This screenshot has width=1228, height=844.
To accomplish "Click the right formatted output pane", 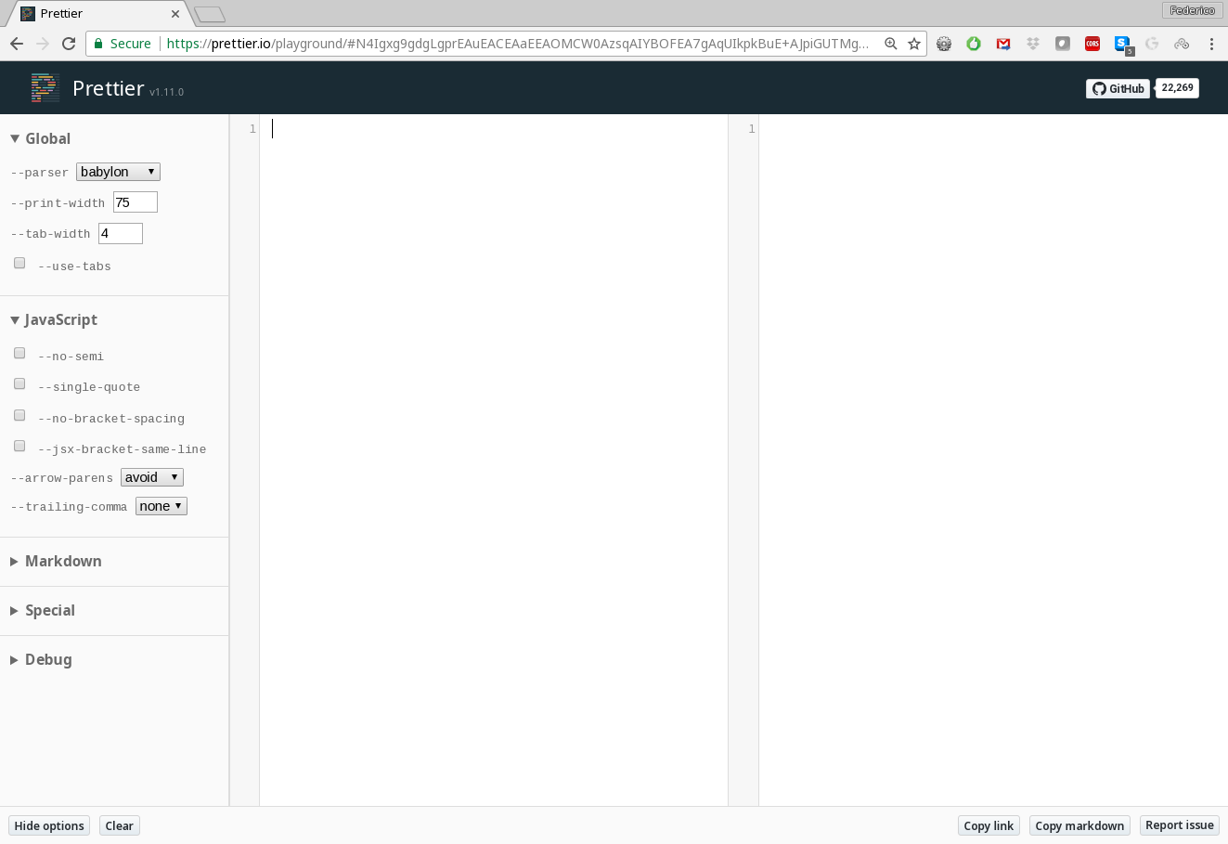I will pyautogui.click(x=993, y=460).
